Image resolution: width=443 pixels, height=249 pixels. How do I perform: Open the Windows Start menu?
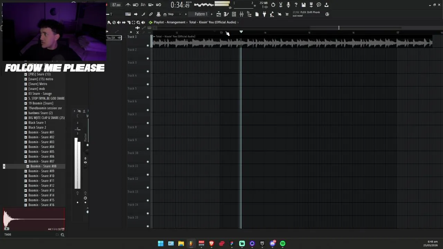click(161, 243)
